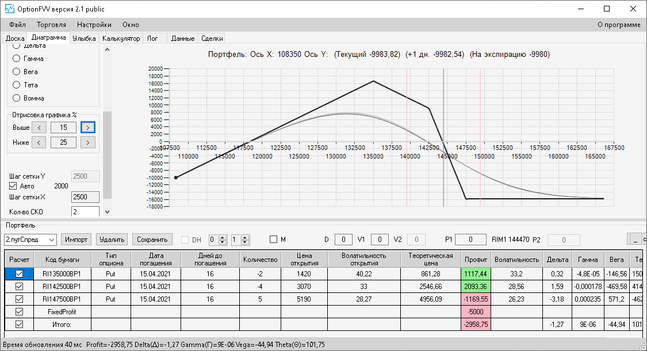This screenshot has width=647, height=351.
Task: Click the underscore button at portfolio toolbar right
Action: point(635,240)
